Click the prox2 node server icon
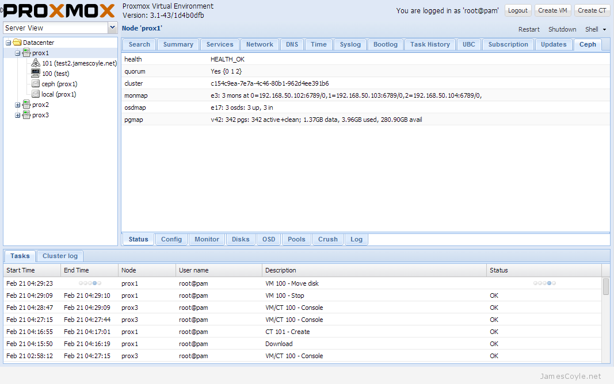 pyautogui.click(x=26, y=105)
